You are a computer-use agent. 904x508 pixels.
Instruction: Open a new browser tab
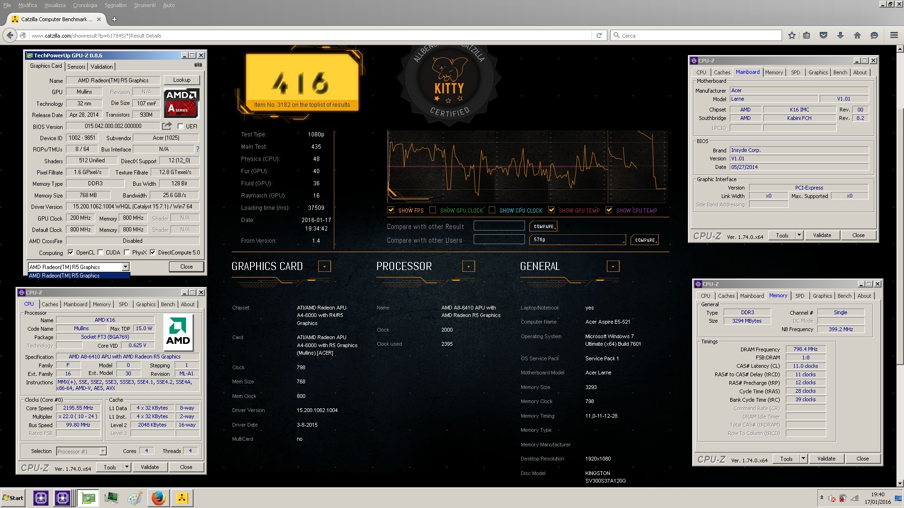tap(114, 19)
